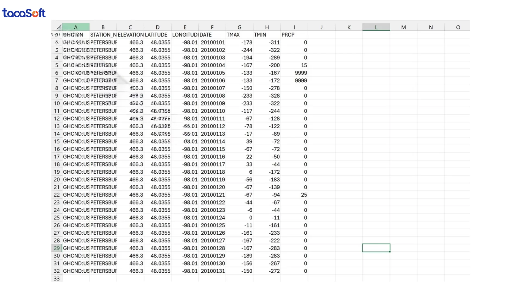
Task: Click date cell 20100116
Action: 212,157
